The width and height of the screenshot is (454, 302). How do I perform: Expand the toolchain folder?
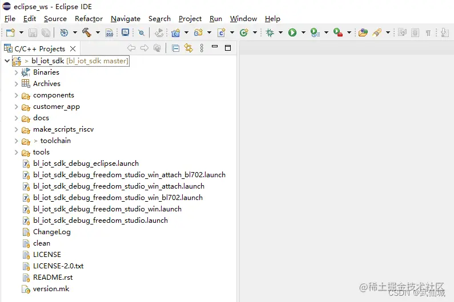pyautogui.click(x=16, y=141)
